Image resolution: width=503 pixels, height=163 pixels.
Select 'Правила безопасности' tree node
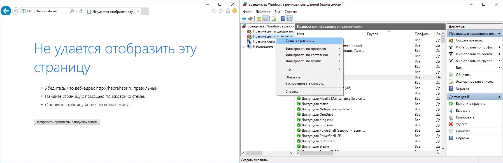click(x=261, y=41)
